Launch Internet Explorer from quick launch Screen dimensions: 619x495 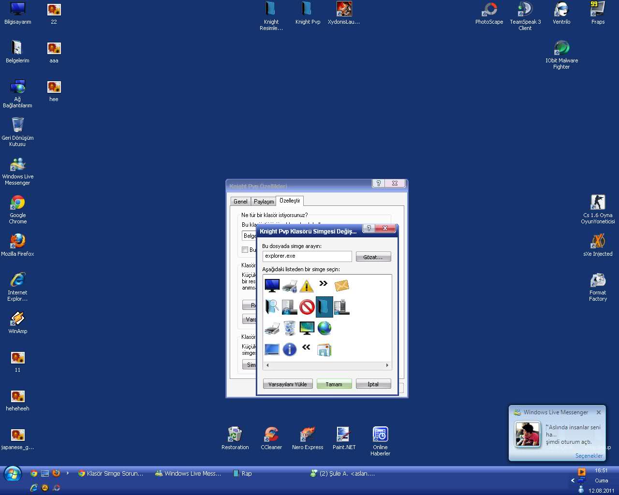pyautogui.click(x=34, y=488)
